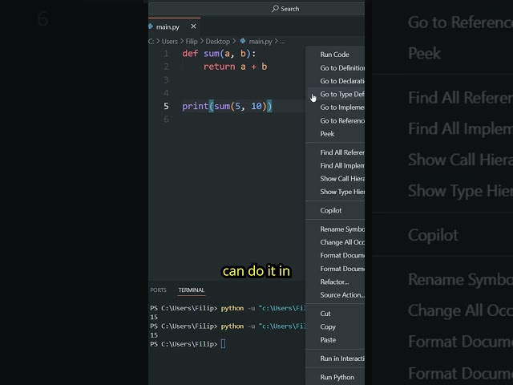Choose Go to Type Definition entry
Viewport: 513px width, 385px height.
point(335,95)
